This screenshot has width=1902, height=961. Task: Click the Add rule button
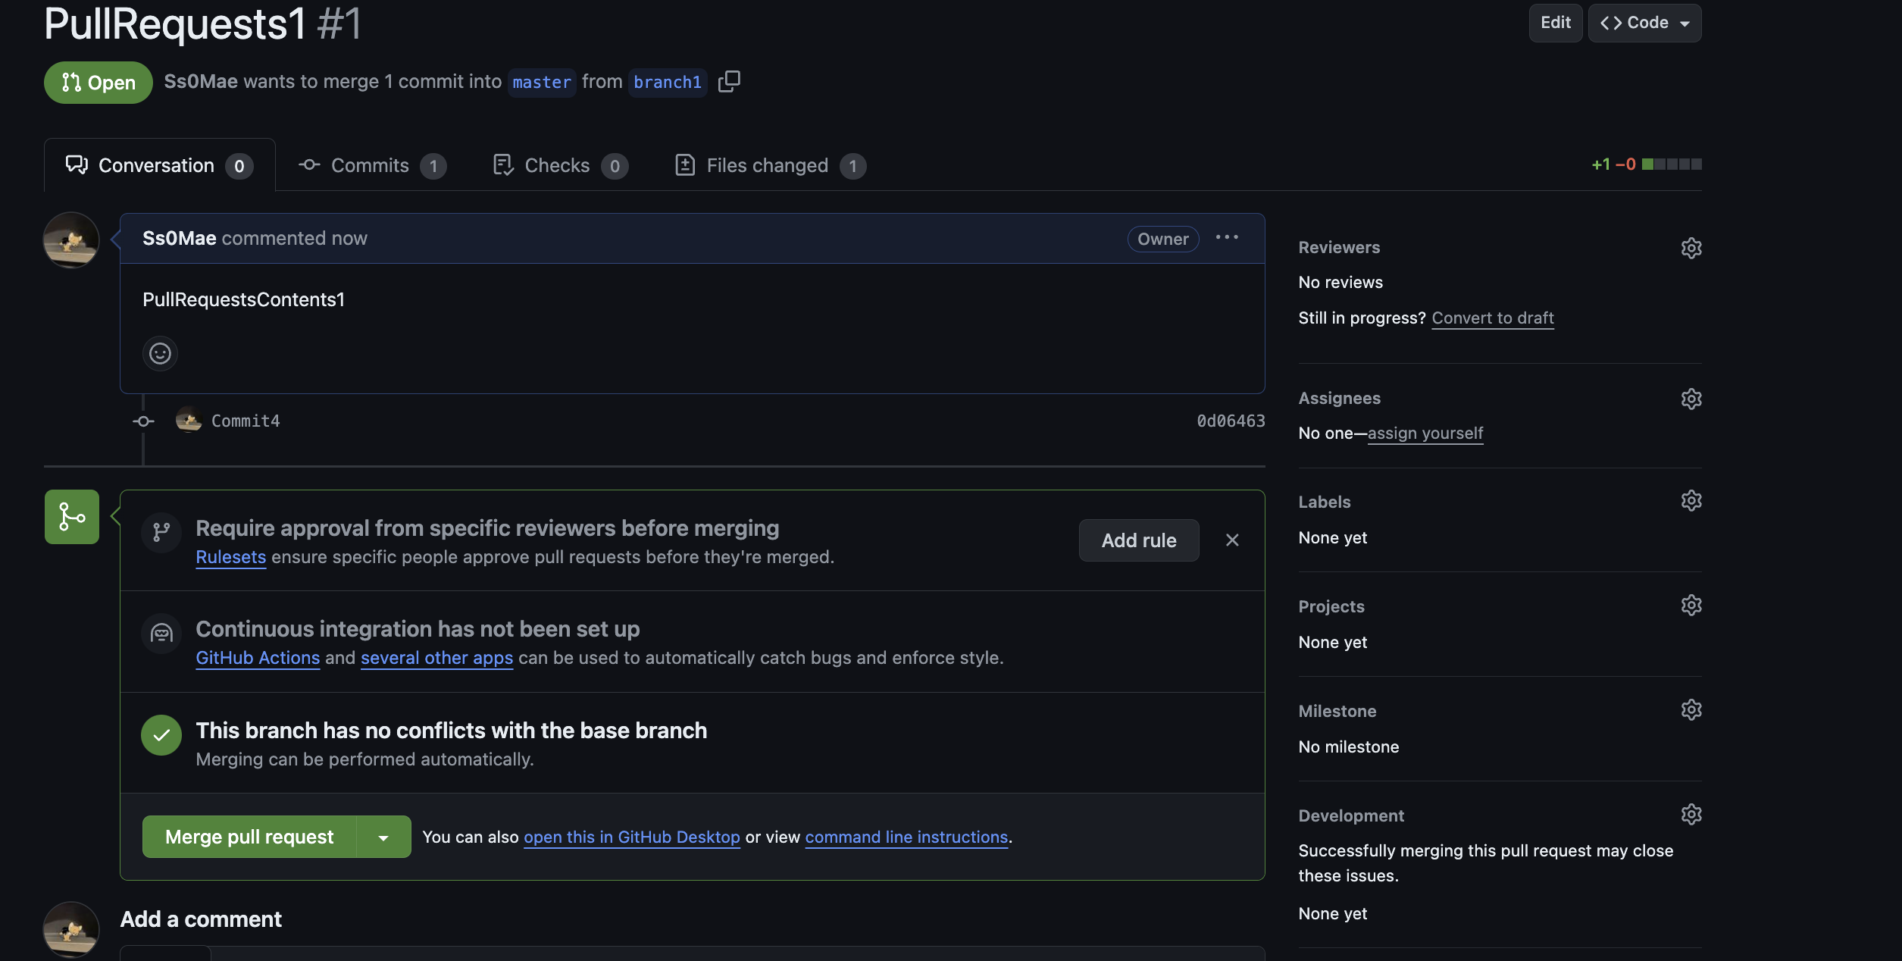pyautogui.click(x=1139, y=540)
